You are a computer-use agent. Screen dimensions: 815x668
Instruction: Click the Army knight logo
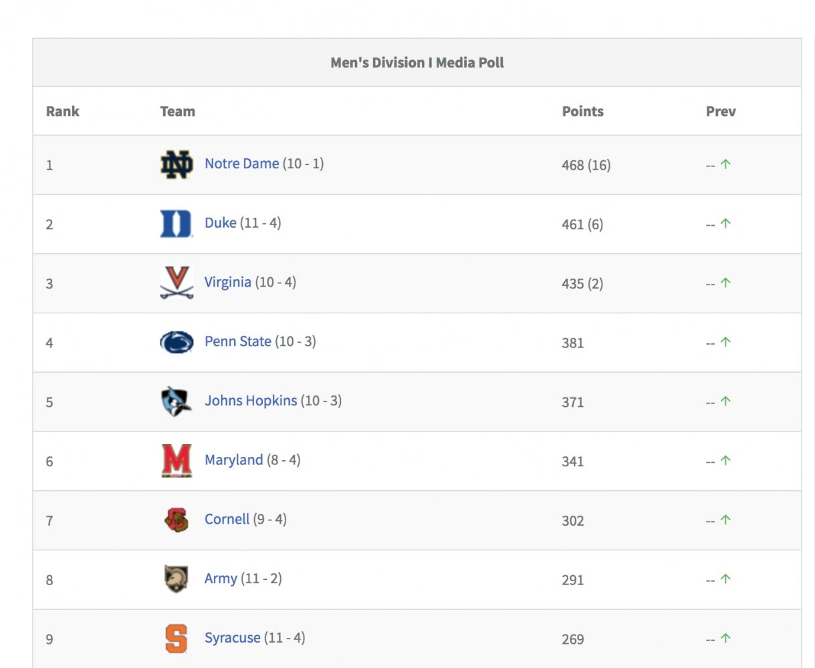point(177,578)
